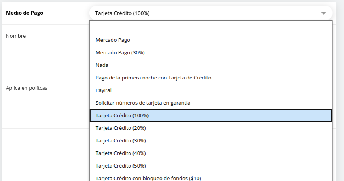Click the Medio de Pago label
344x181 pixels.
click(x=25, y=13)
